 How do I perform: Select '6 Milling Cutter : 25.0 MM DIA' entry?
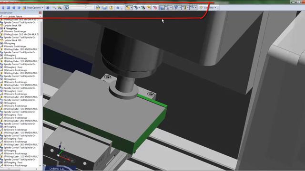click(x=21, y=35)
